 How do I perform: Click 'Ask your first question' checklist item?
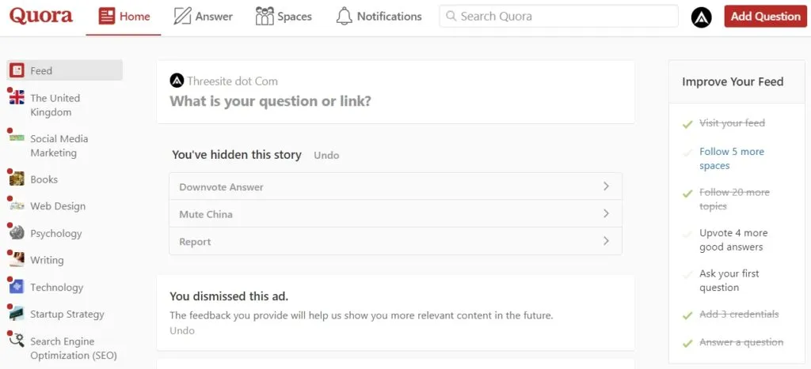pyautogui.click(x=729, y=281)
